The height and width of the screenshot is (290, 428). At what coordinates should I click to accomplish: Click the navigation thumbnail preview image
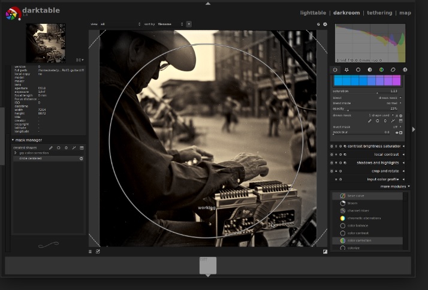tap(46, 43)
